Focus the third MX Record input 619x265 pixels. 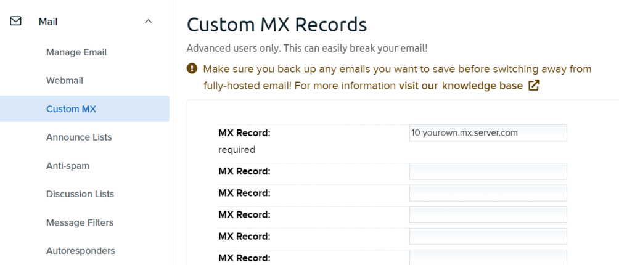click(x=488, y=193)
